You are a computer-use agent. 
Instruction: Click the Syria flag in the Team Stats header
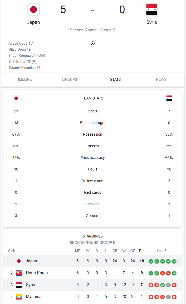pyautogui.click(x=169, y=98)
